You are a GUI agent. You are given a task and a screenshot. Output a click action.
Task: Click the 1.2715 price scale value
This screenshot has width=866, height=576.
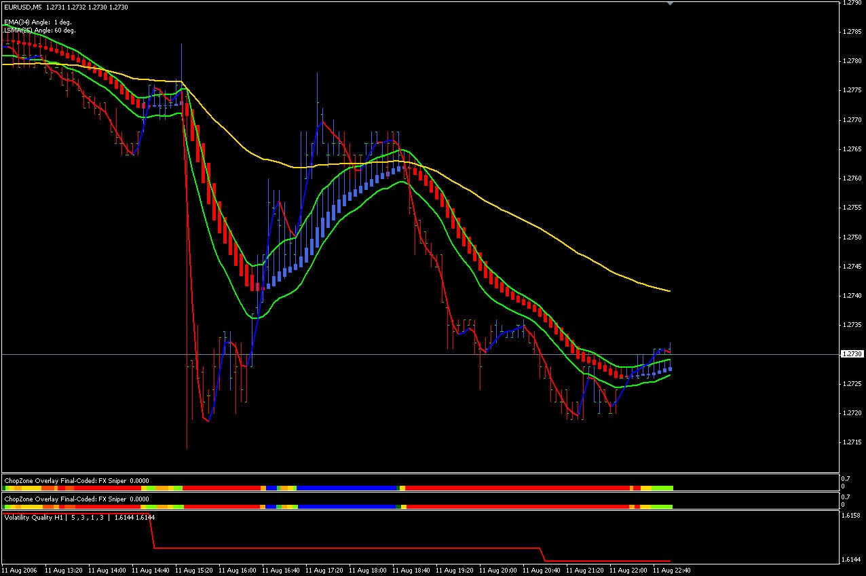(x=852, y=442)
